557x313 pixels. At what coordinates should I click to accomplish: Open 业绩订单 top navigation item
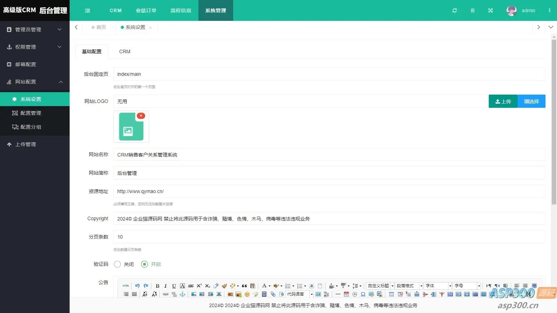coord(146,10)
